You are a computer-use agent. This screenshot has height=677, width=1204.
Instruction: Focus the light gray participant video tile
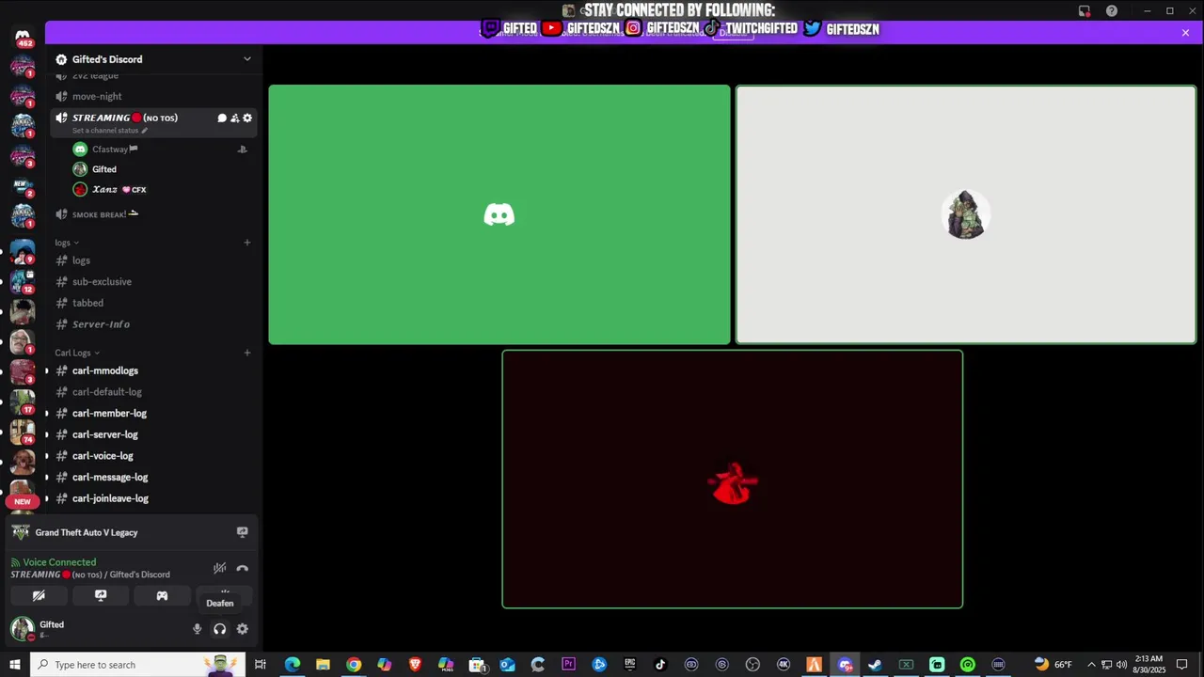966,214
